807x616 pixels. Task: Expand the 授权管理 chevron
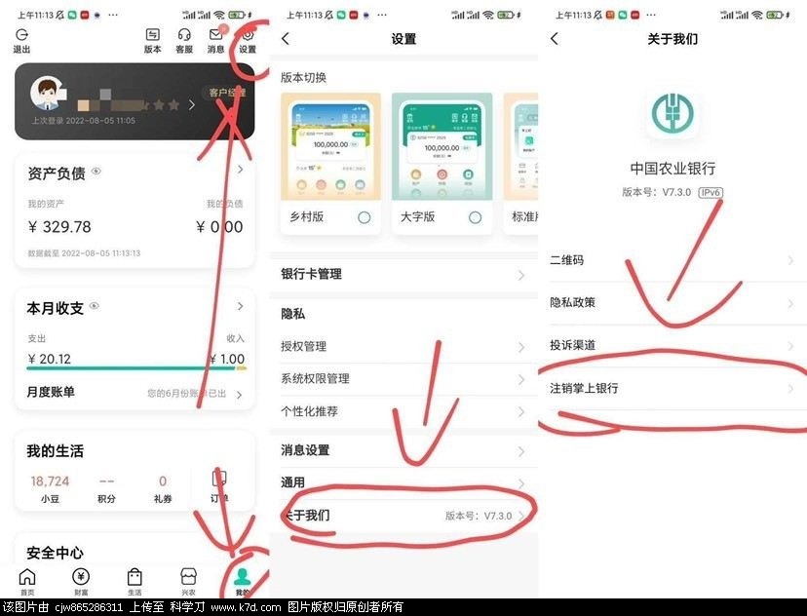coord(521,348)
